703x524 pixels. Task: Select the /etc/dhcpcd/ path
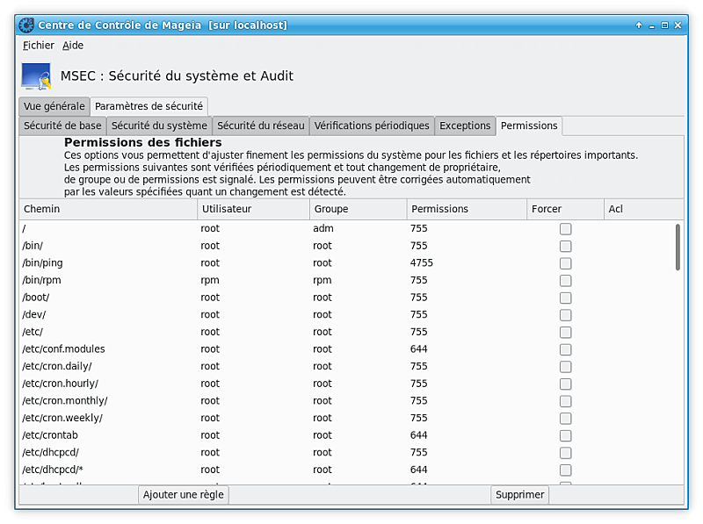[x=51, y=452]
